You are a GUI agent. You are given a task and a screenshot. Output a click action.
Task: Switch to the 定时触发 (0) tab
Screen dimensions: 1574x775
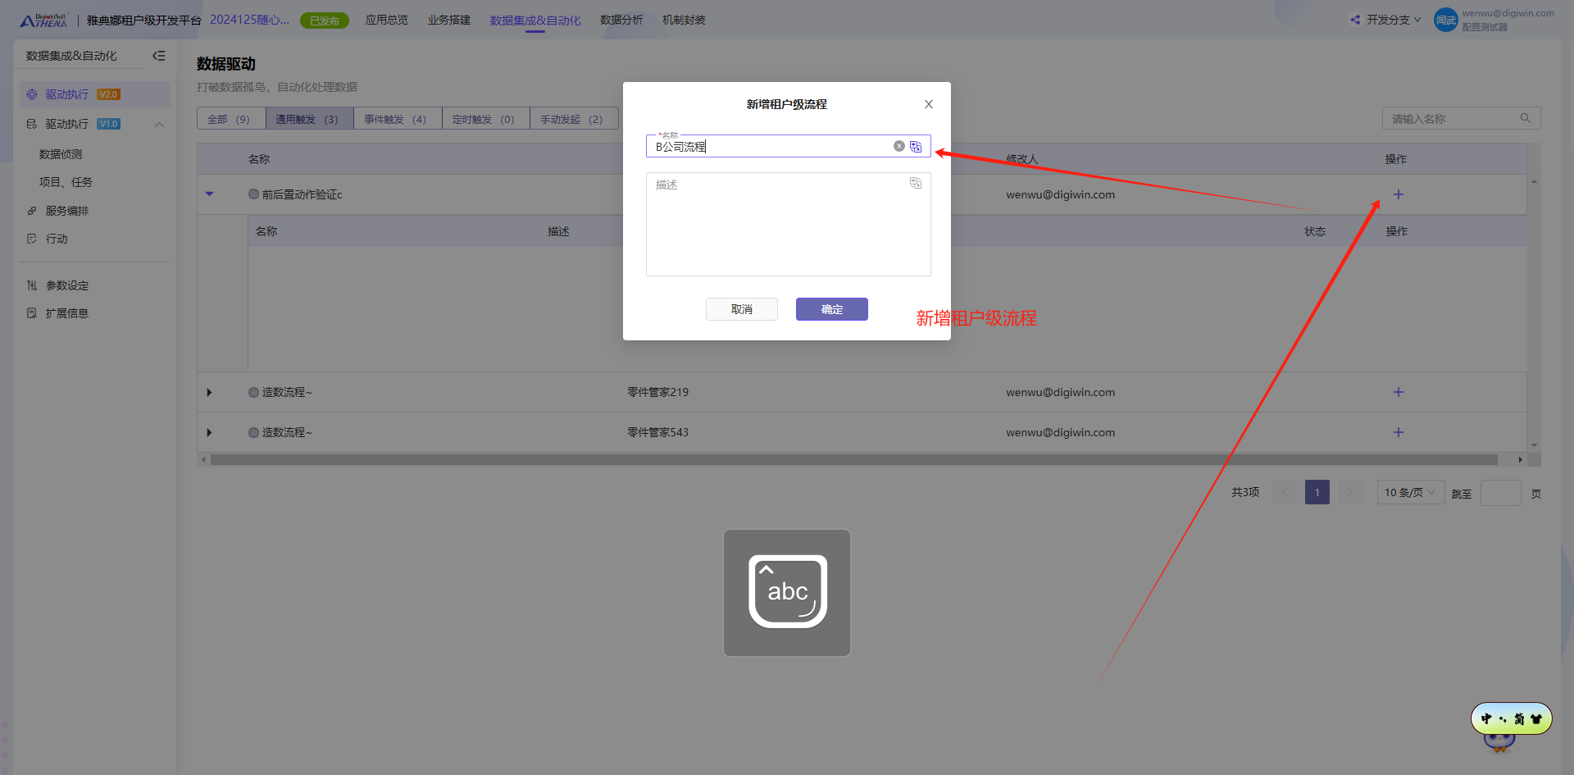pos(485,119)
